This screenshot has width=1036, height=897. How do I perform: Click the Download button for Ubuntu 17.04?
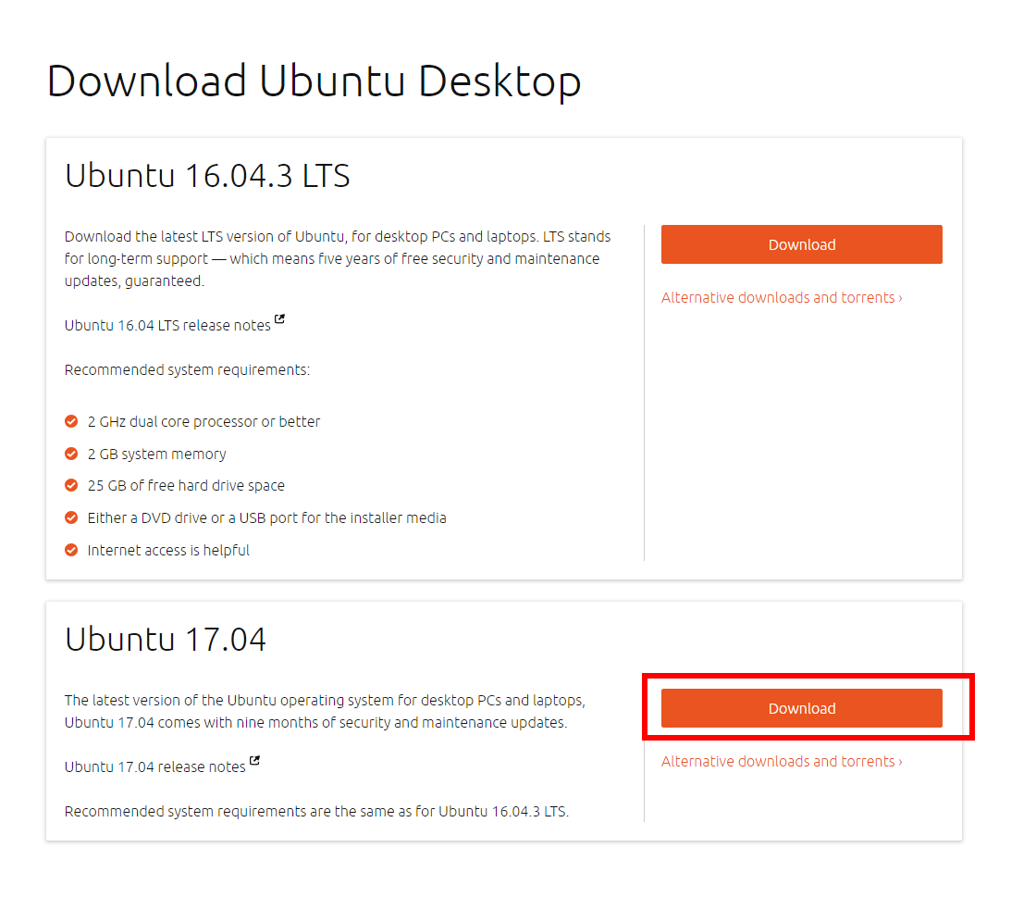click(801, 708)
